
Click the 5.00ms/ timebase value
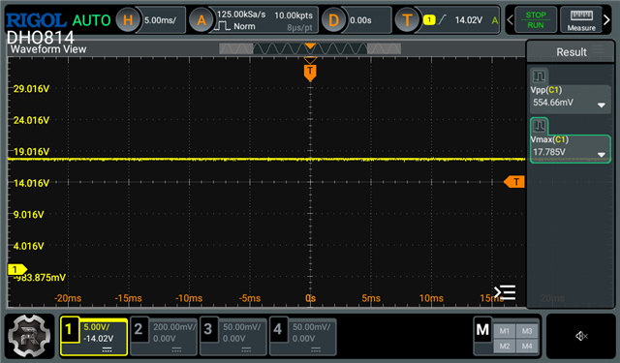pyautogui.click(x=160, y=20)
